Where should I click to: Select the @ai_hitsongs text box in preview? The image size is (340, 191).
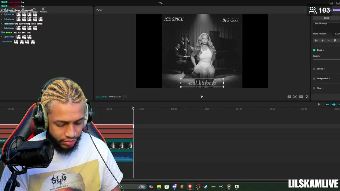pos(202,83)
